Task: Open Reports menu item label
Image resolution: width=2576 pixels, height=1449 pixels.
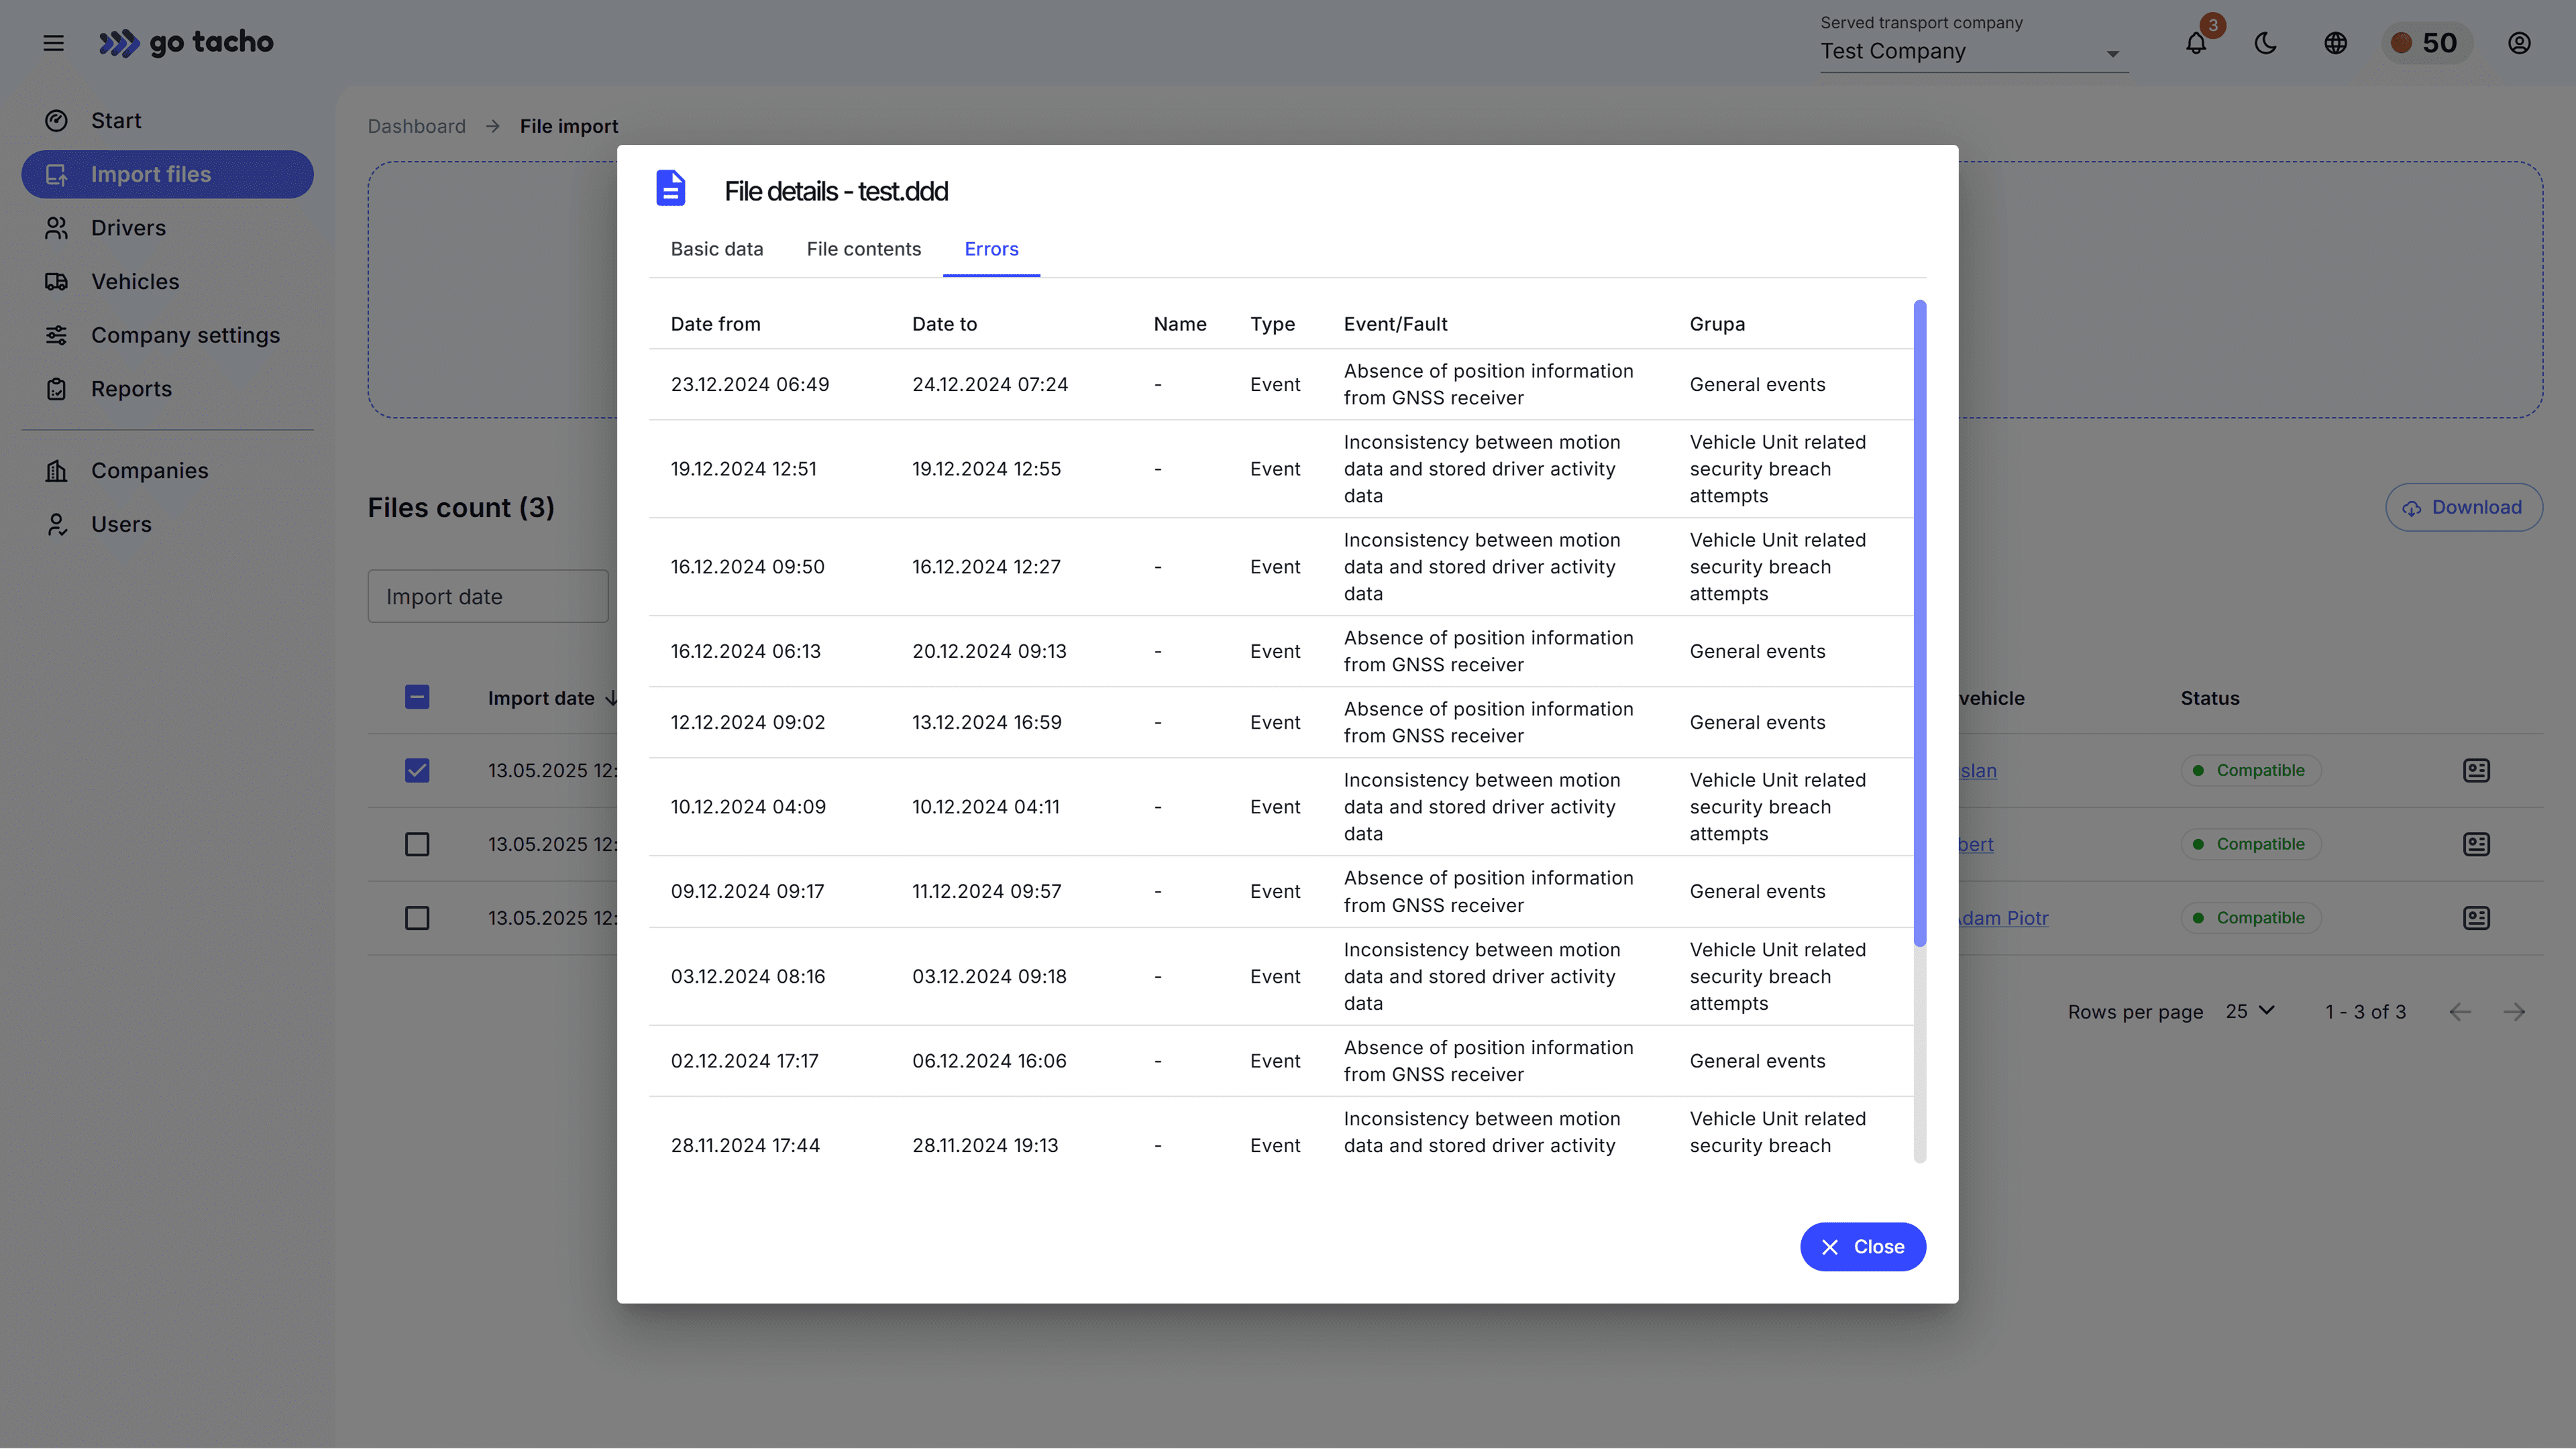Action: click(131, 390)
